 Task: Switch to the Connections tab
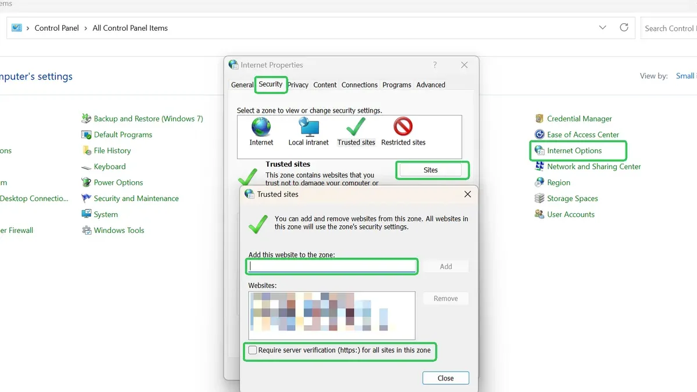pyautogui.click(x=360, y=85)
